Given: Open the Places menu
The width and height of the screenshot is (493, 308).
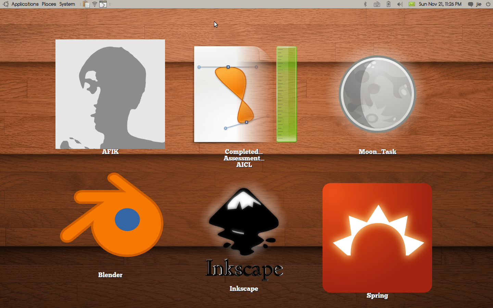Looking at the screenshot, I should 49,4.
